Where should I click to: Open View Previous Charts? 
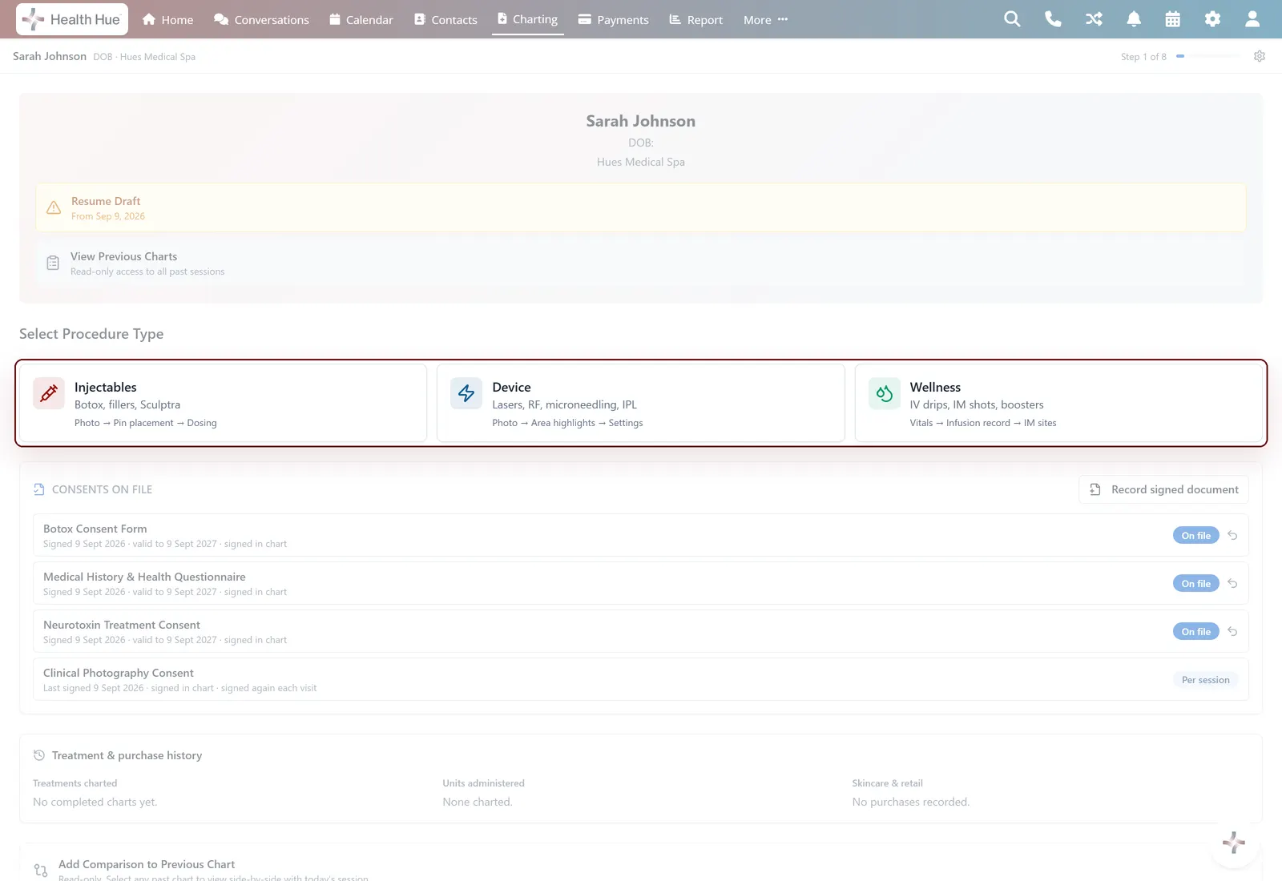coord(641,263)
